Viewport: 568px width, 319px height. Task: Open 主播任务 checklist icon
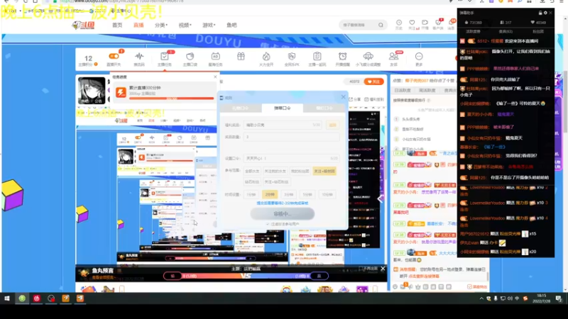[x=165, y=57]
